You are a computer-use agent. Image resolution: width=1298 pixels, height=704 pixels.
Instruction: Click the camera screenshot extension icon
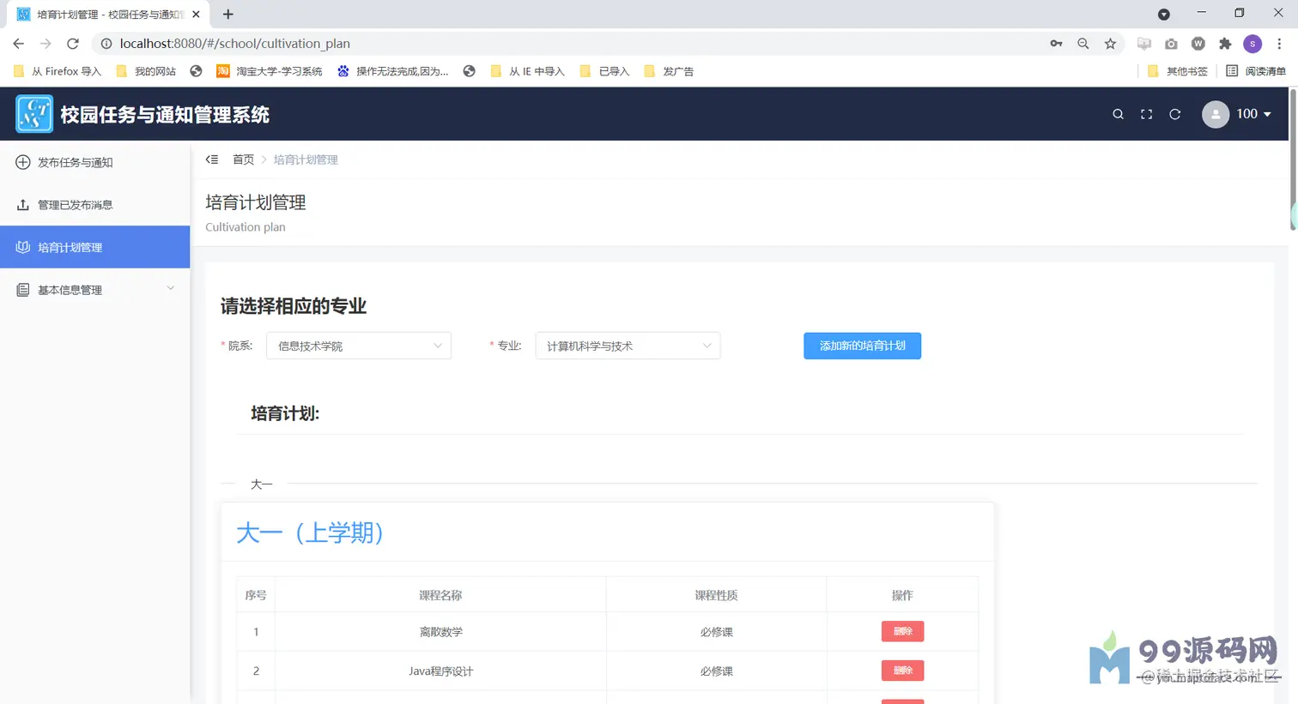pos(1171,44)
